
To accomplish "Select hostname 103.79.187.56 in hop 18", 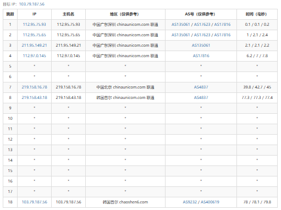I will click(68, 202).
